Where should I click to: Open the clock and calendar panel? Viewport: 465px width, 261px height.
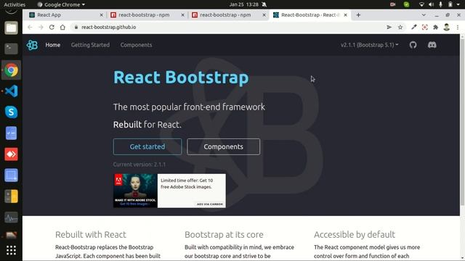[244, 4]
